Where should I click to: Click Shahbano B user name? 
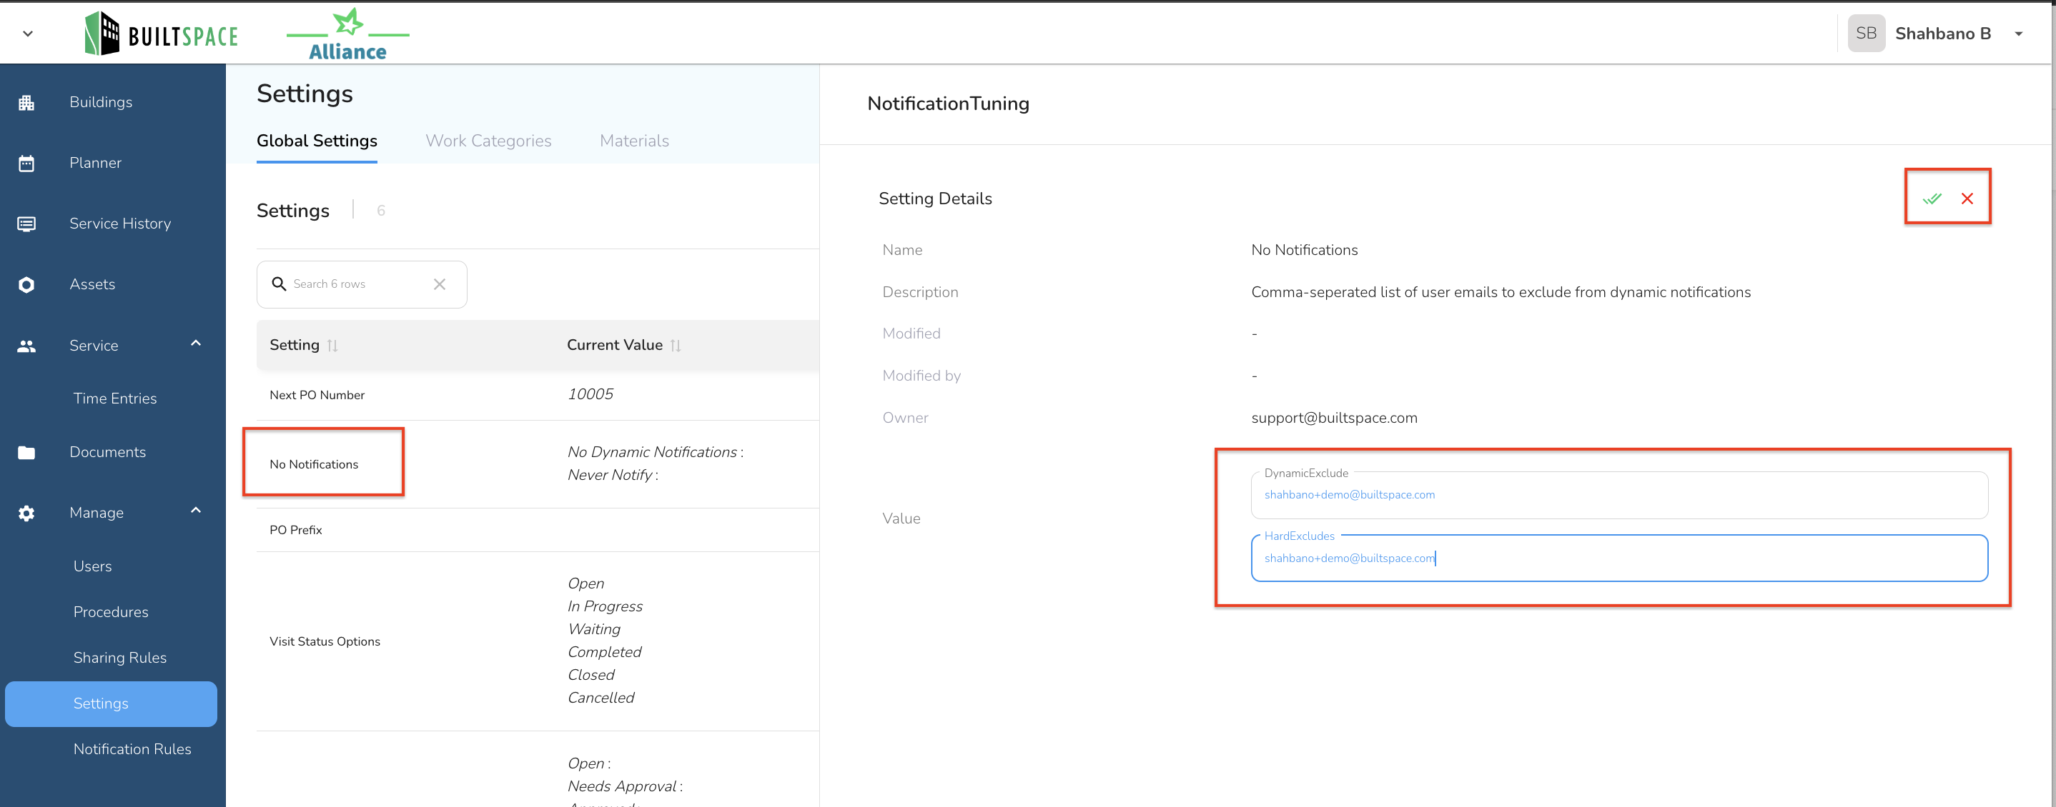[1942, 34]
